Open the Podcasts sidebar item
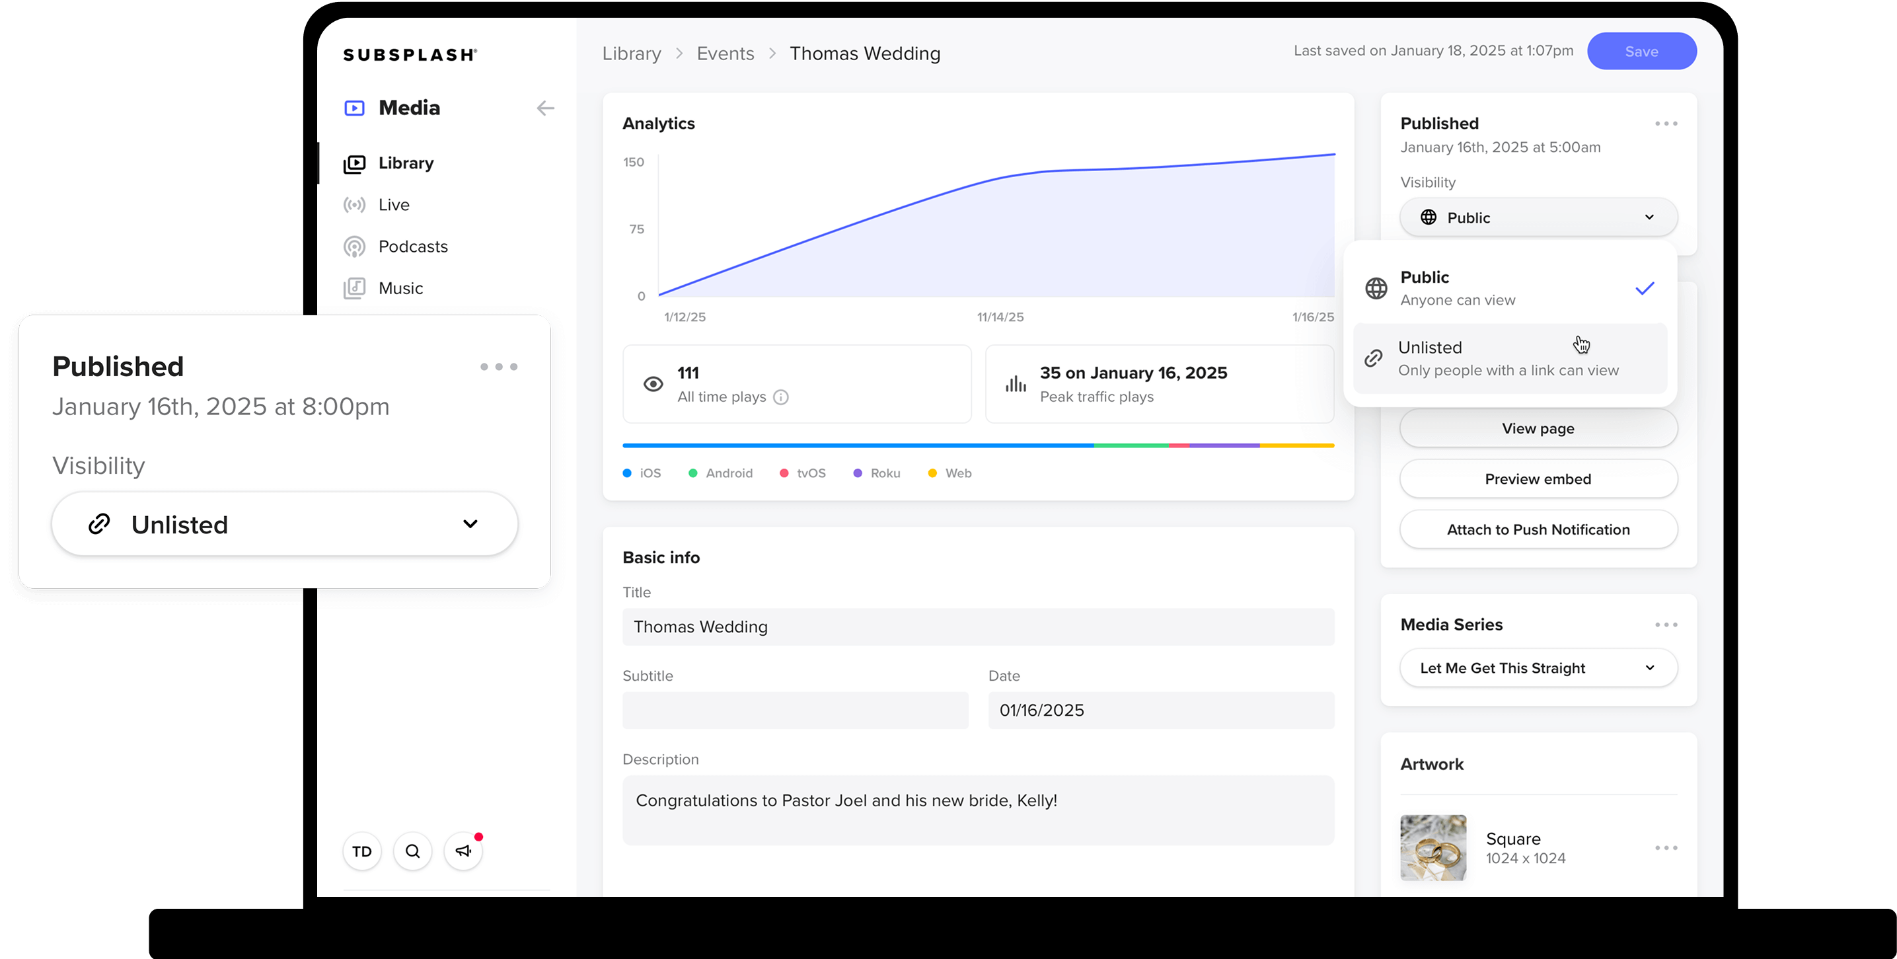The width and height of the screenshot is (1897, 959). coord(412,247)
